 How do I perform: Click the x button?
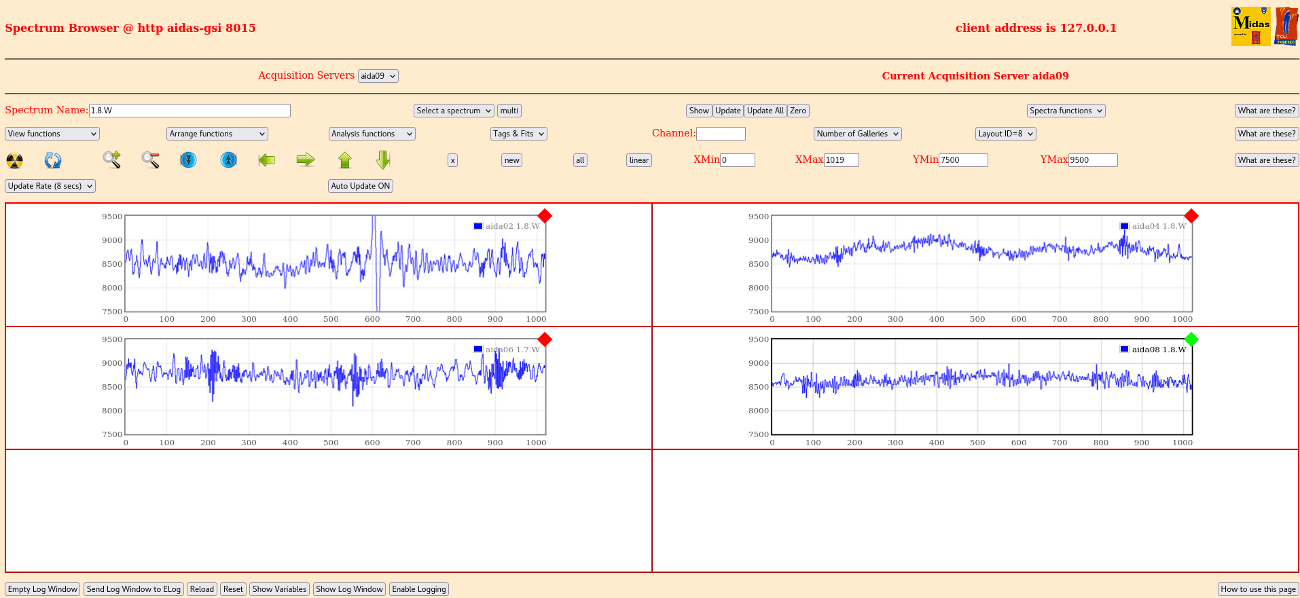pyautogui.click(x=452, y=160)
